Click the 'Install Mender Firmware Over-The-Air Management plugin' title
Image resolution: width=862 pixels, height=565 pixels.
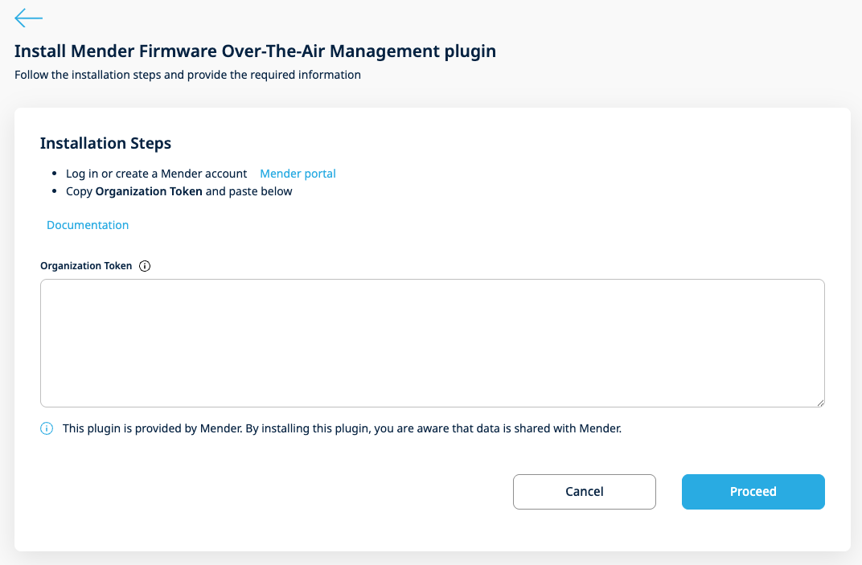click(x=255, y=51)
